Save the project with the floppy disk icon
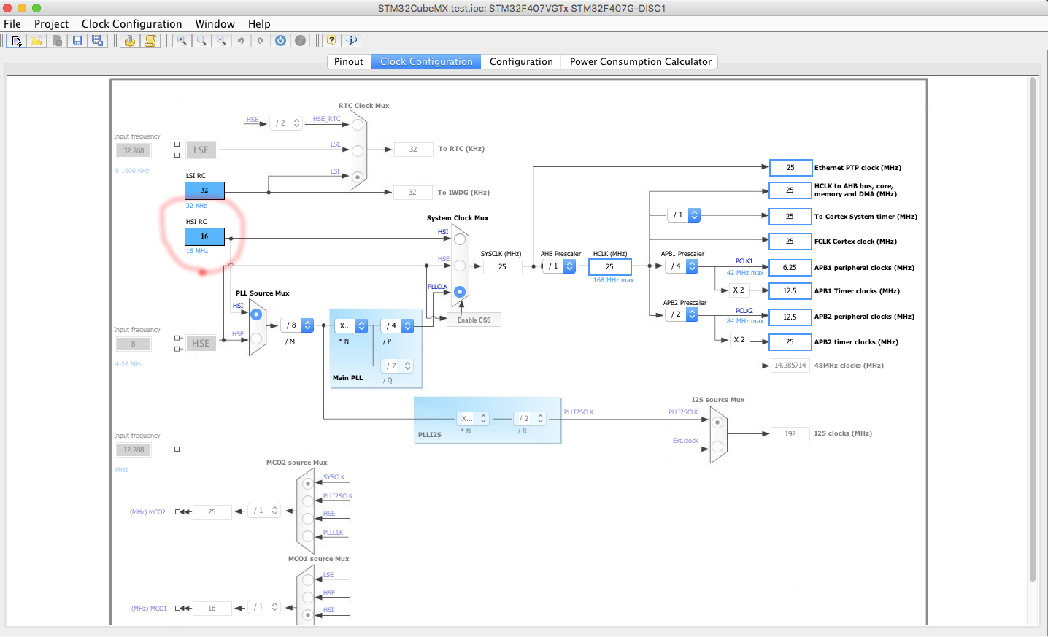 pyautogui.click(x=77, y=41)
